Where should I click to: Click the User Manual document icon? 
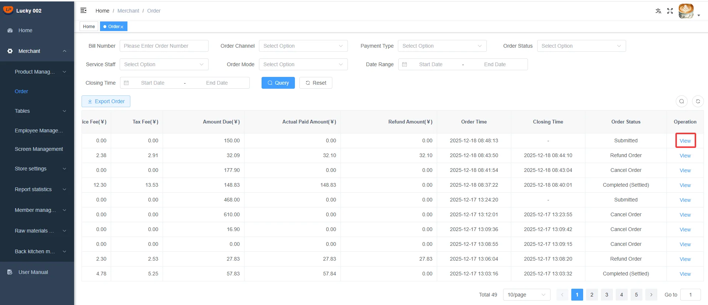coord(10,272)
